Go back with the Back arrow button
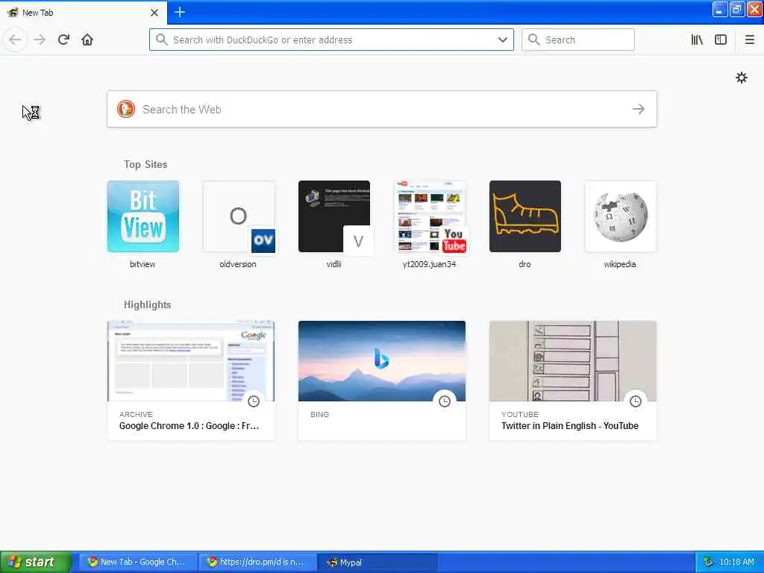This screenshot has height=573, width=764. (x=15, y=40)
